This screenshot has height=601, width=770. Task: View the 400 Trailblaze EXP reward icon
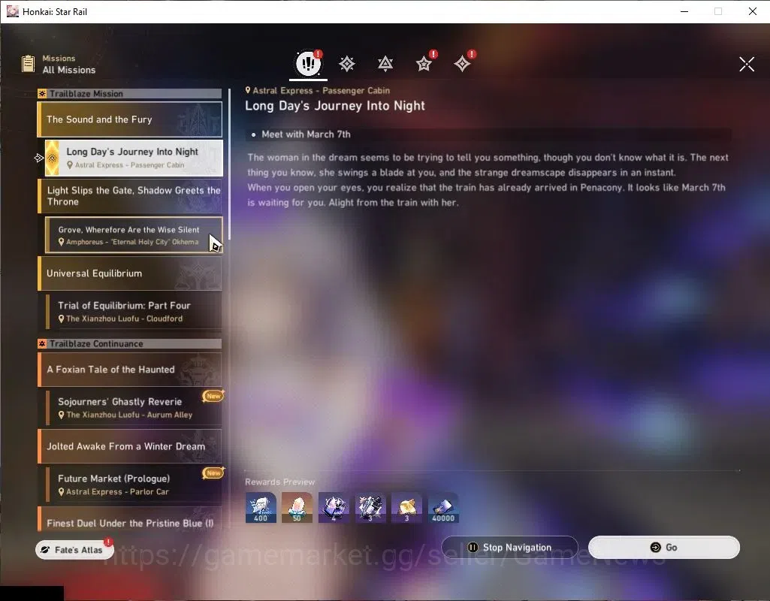click(x=261, y=508)
